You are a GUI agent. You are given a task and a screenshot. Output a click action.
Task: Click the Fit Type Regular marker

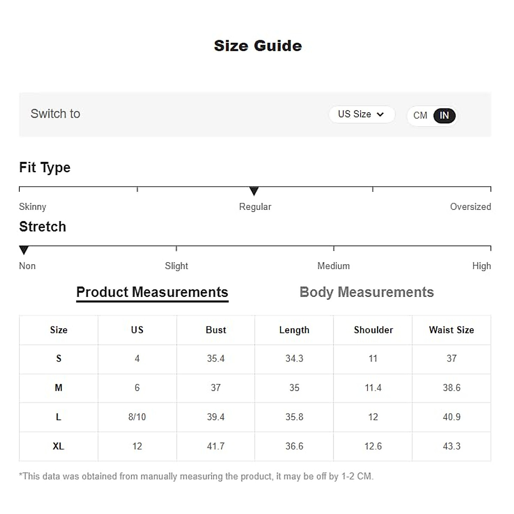coord(254,191)
